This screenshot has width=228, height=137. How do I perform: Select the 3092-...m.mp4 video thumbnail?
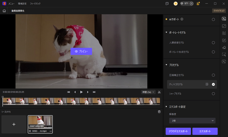click(40, 124)
